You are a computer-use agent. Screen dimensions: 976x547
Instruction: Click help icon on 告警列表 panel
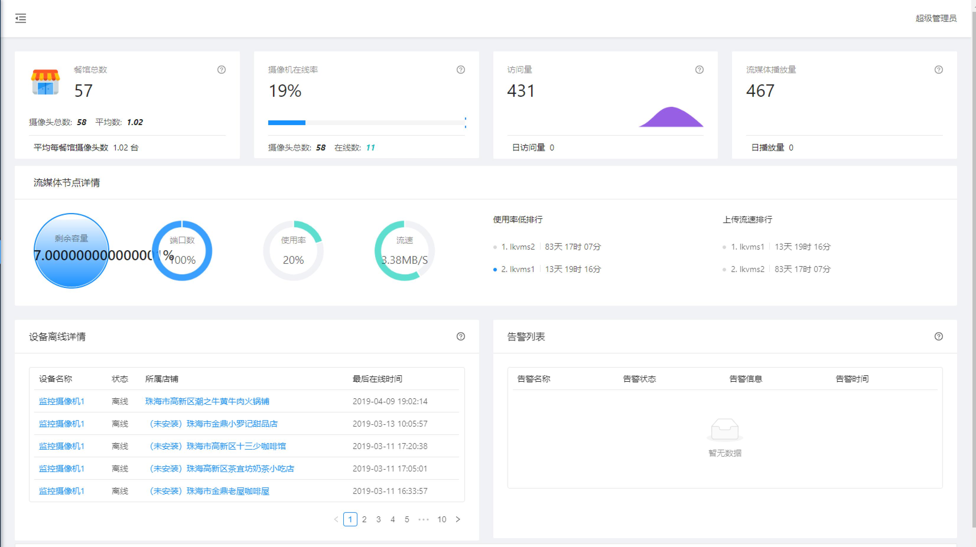click(938, 337)
